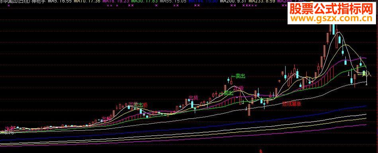Click the MA5 16.55 readout
This screenshot has width=378, height=153.
(x=59, y=2)
